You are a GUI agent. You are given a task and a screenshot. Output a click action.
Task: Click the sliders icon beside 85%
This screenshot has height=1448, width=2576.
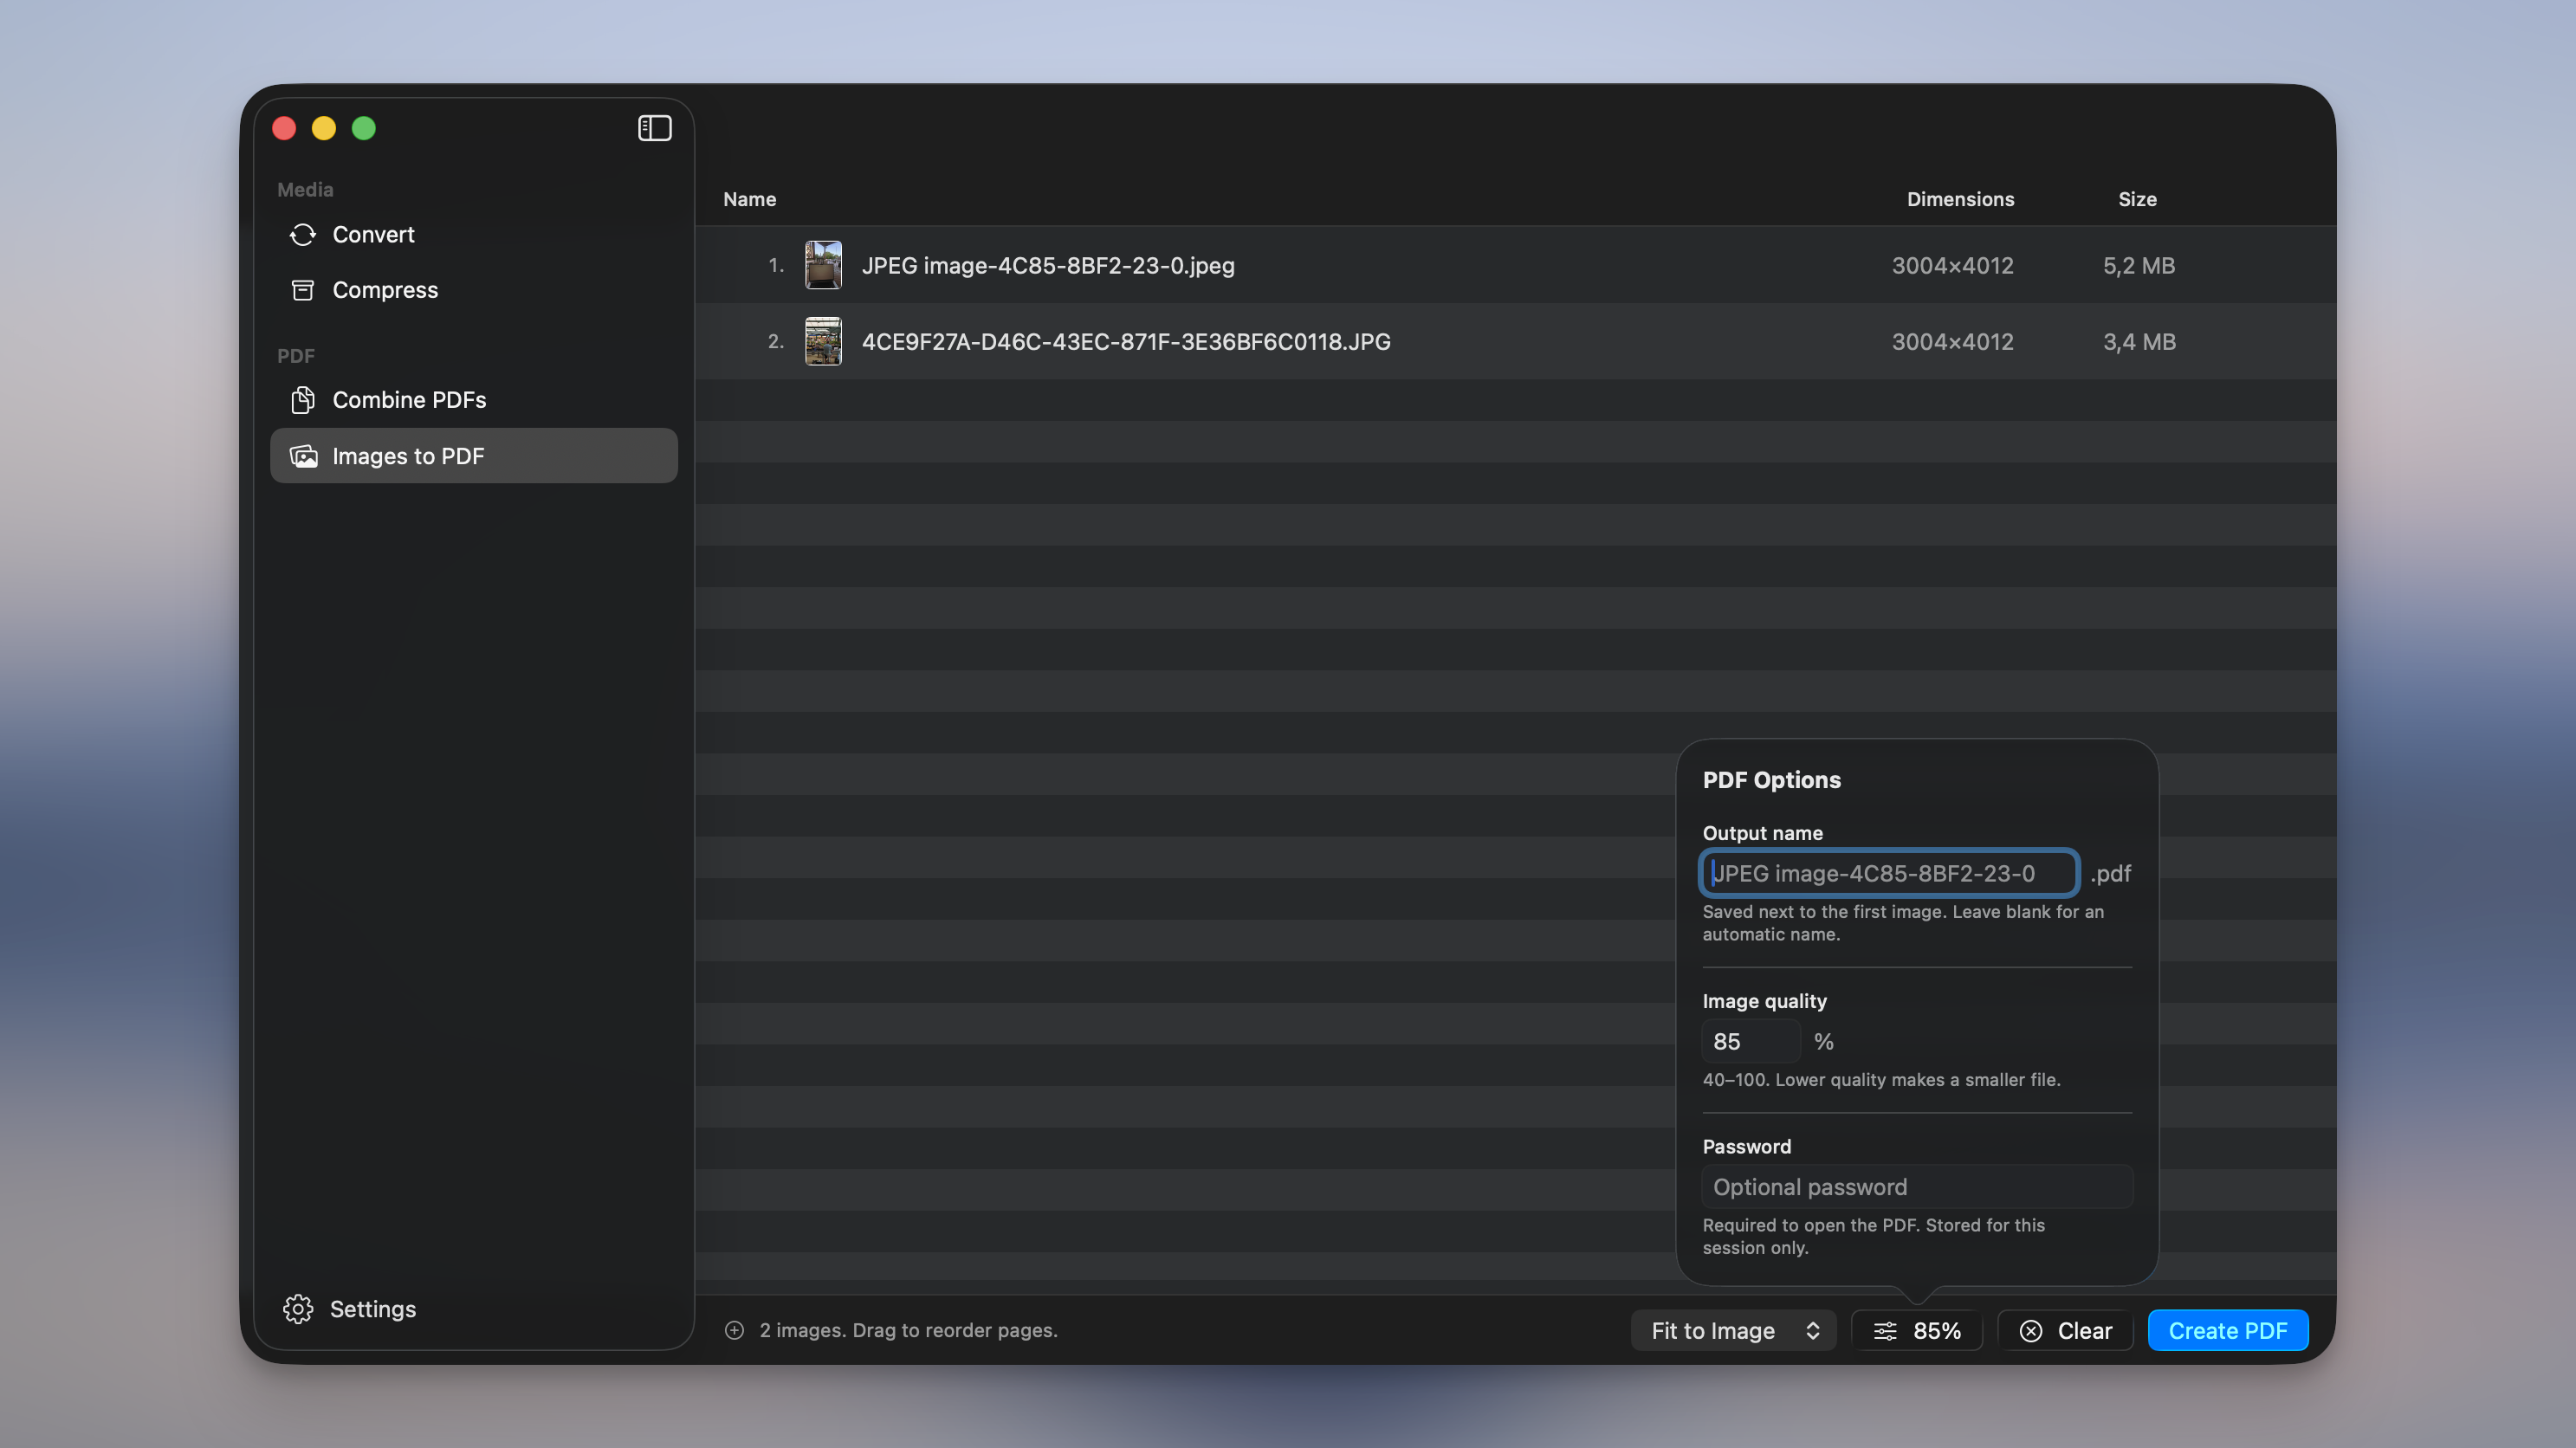(1885, 1331)
